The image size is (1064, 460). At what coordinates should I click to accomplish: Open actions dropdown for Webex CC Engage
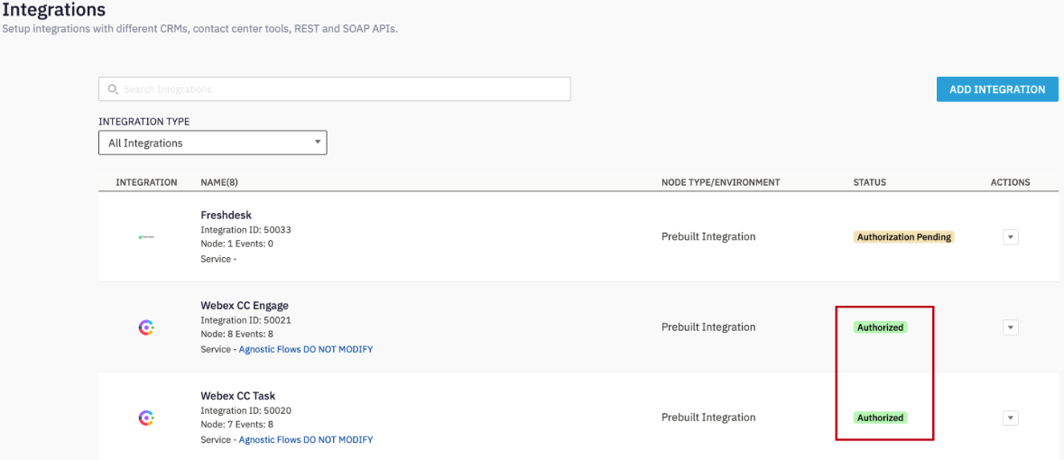1011,327
